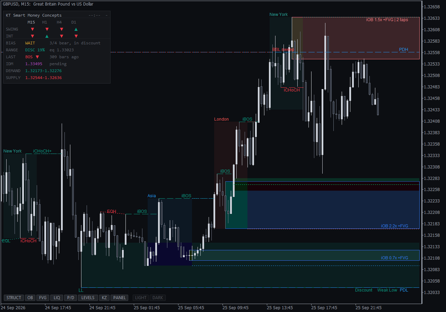Viewport: 446px width, 312px height.
Task: Switch to the LIGHT theme
Action: coord(141,298)
